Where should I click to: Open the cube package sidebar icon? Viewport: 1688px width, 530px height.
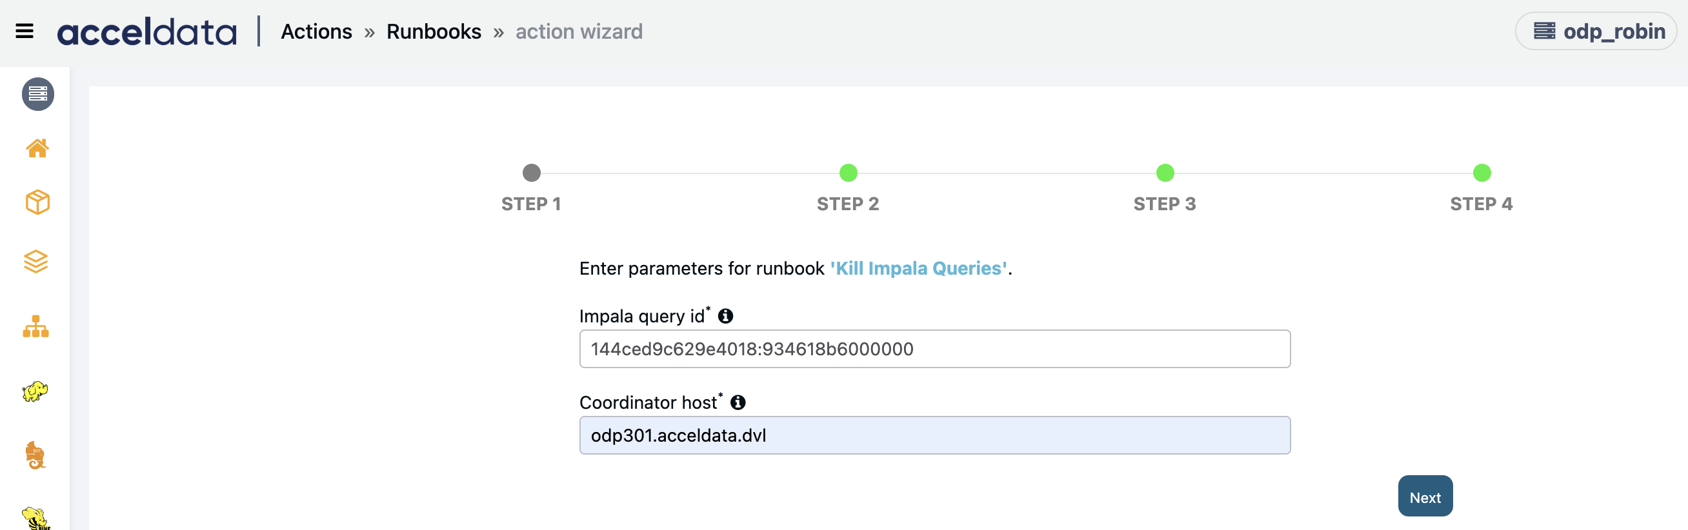click(x=37, y=202)
